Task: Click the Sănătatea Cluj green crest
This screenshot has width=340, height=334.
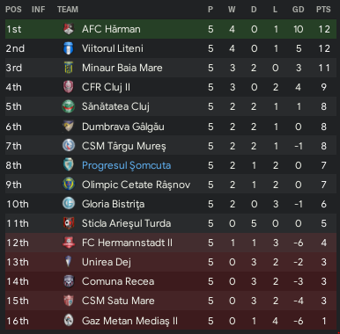Action: [x=69, y=106]
